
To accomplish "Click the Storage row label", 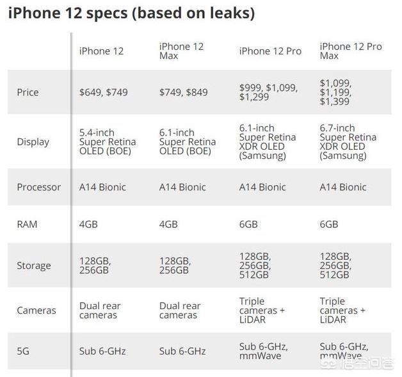I will click(x=33, y=266).
